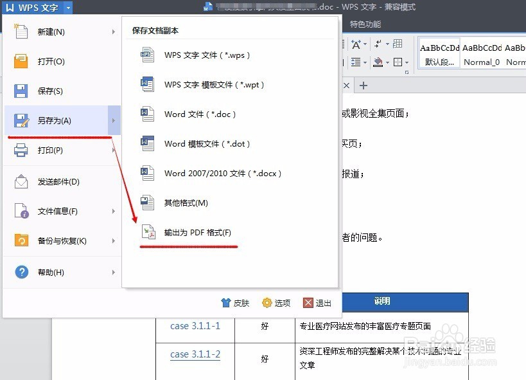The width and height of the screenshot is (526, 380).
Task: Click the WPS template file icon
Action: point(147,84)
